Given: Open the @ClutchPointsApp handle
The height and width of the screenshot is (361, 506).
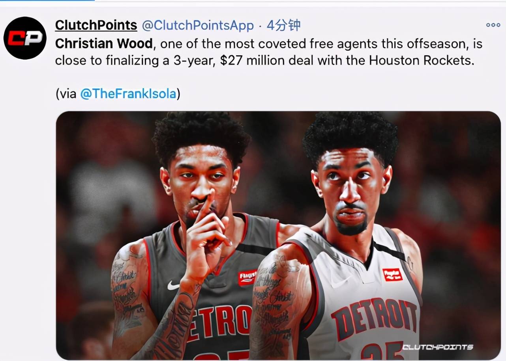Looking at the screenshot, I should pos(198,26).
